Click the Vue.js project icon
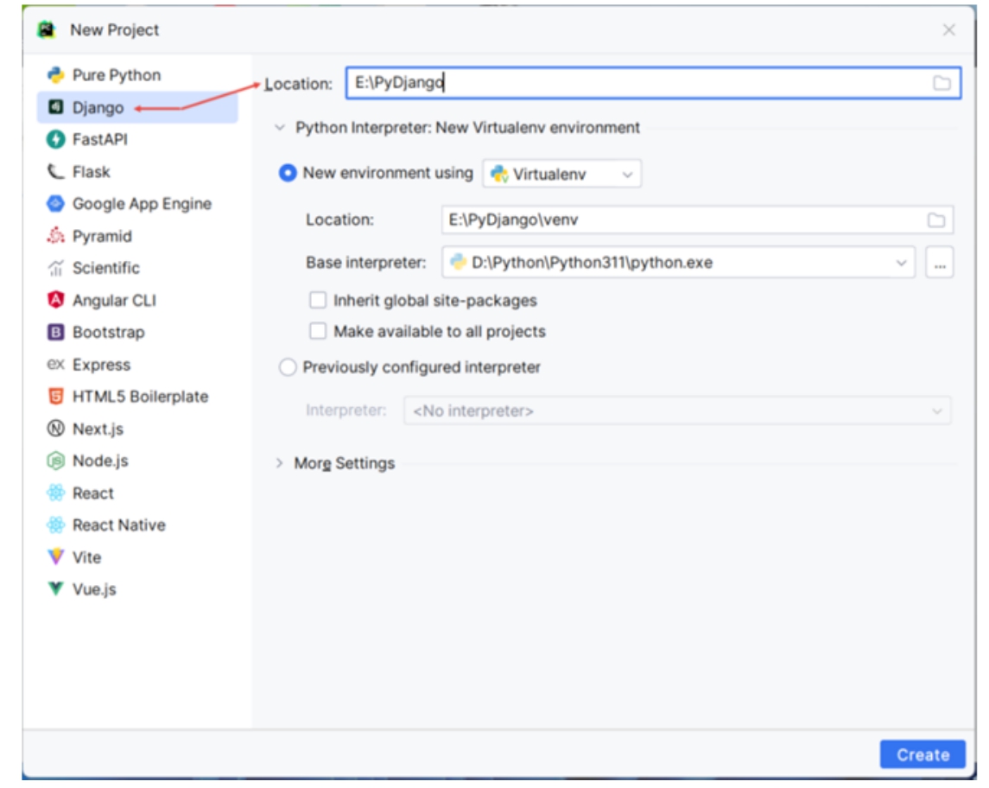Image resolution: width=989 pixels, height=788 pixels. tap(56, 589)
